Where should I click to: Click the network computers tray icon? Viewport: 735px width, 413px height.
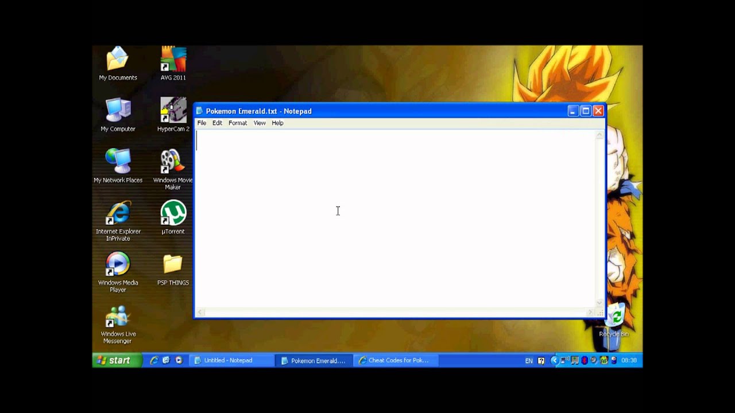(575, 360)
